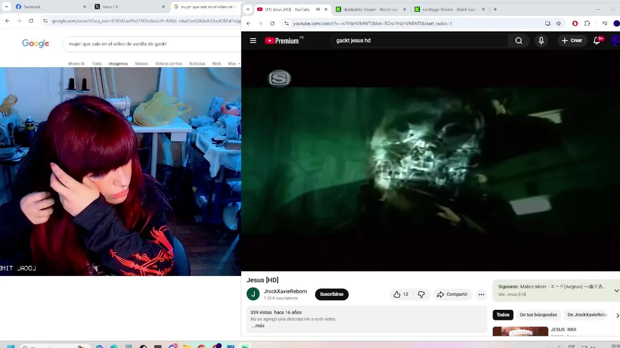The image size is (620, 348).
Task: Click the Google search box
Action: tap(152, 44)
